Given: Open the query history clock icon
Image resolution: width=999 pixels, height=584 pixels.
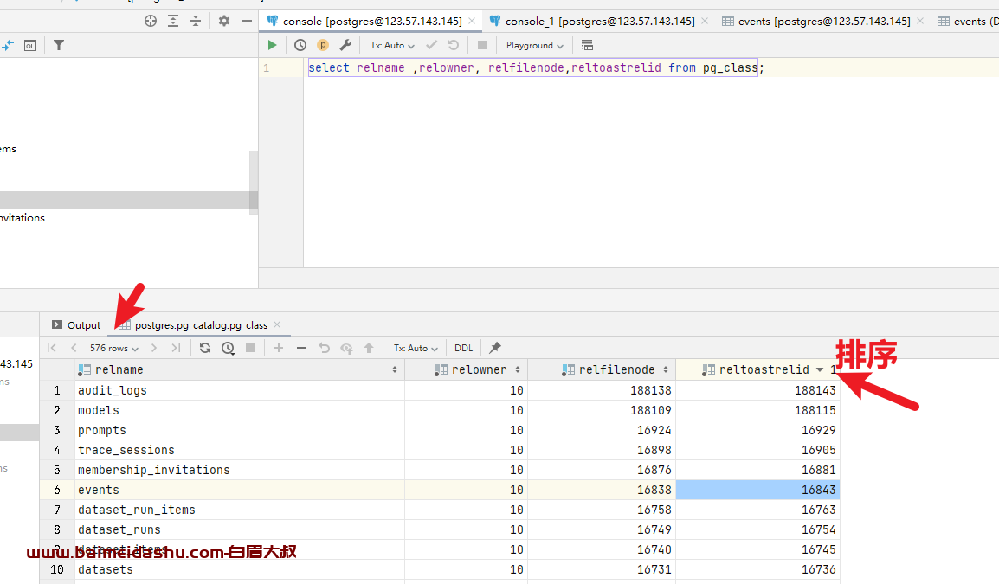Looking at the screenshot, I should point(300,45).
